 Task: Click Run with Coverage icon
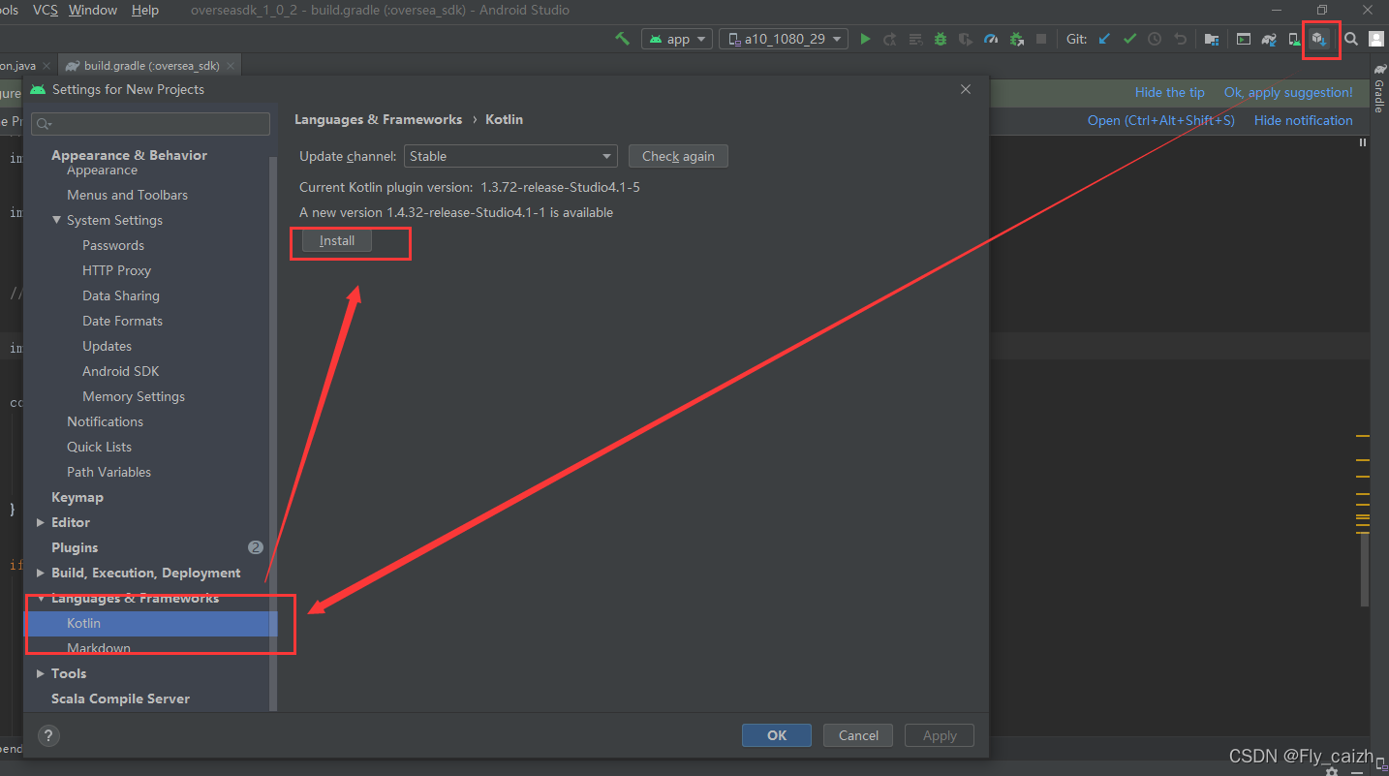coord(966,39)
